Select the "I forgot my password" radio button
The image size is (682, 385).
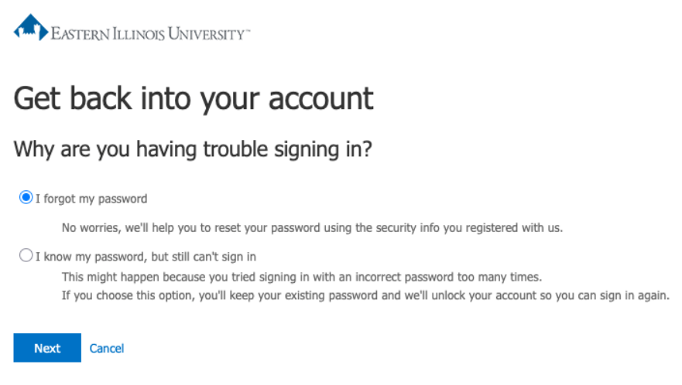tap(26, 198)
